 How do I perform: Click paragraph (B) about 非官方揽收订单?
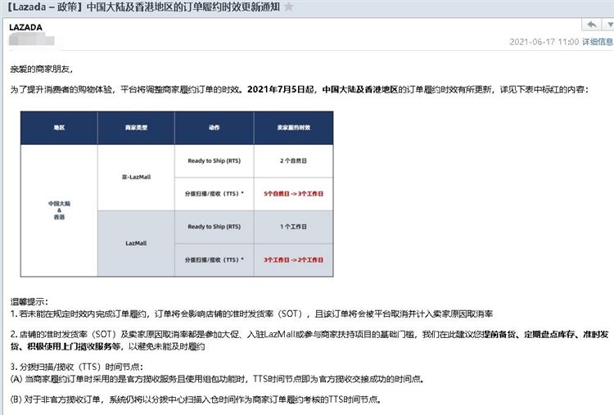pyautogui.click(x=196, y=399)
